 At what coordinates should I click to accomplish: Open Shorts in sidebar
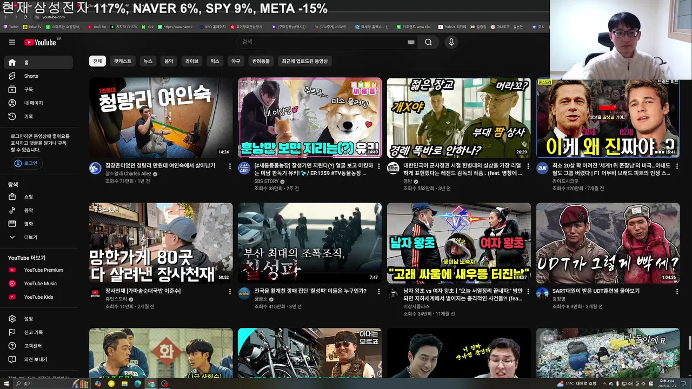37,76
